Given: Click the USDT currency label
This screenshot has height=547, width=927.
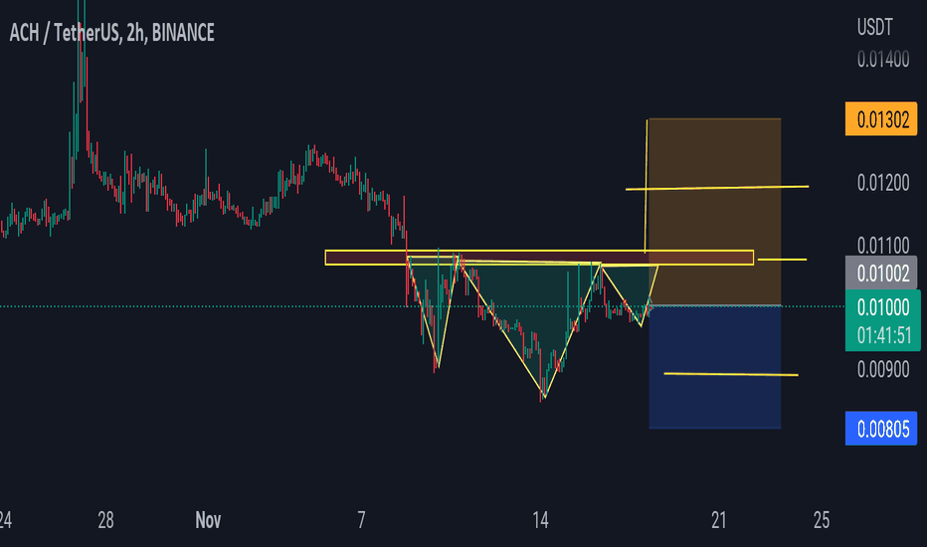Looking at the screenshot, I should point(875,27).
